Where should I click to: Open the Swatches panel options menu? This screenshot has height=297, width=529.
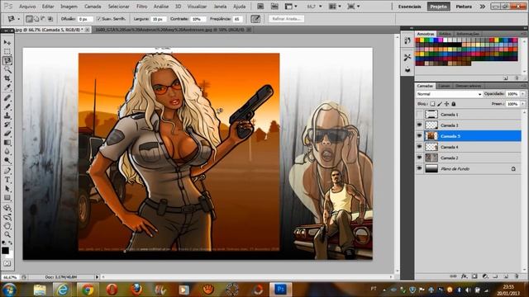coord(523,34)
